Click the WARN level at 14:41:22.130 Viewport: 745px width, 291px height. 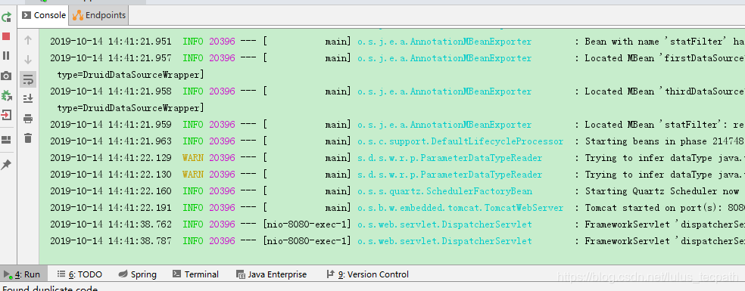[x=192, y=175]
